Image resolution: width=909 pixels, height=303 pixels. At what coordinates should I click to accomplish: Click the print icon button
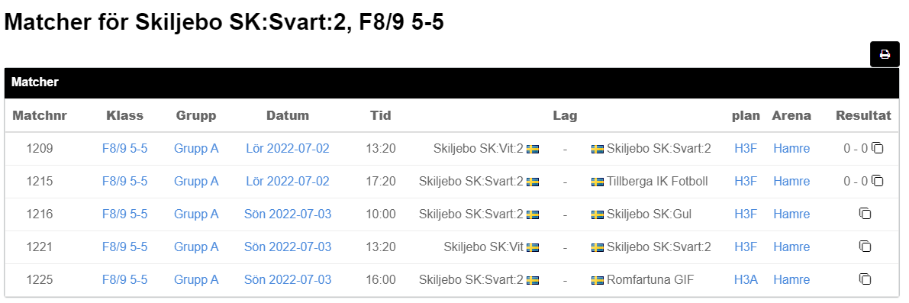coord(885,54)
